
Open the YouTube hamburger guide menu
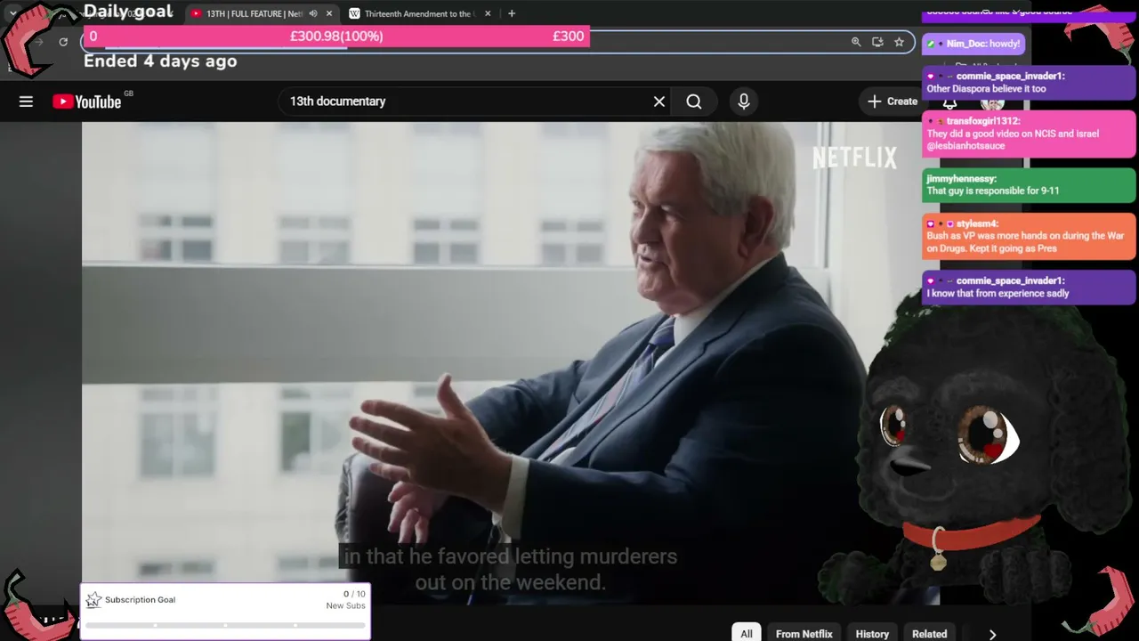click(x=26, y=101)
